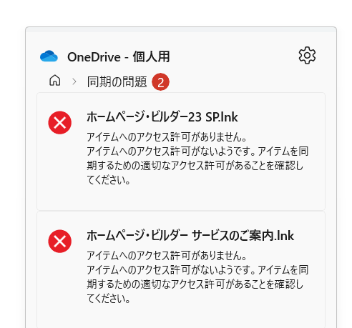The height and width of the screenshot is (328, 352).
Task: Select the 同期の問題 breadcrumb label
Action: pos(117,81)
